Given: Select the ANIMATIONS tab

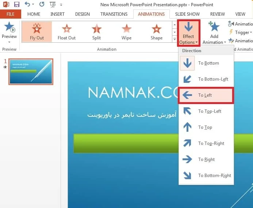Looking at the screenshot, I should [x=152, y=14].
